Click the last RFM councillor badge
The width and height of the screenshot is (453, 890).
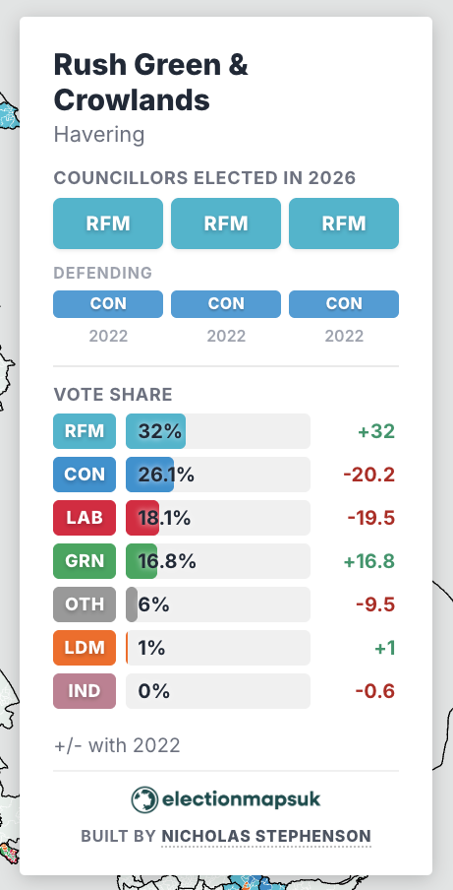point(344,223)
